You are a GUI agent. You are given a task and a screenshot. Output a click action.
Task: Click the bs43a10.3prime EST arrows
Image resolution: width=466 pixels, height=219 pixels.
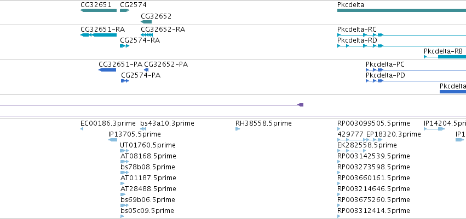(x=143, y=129)
